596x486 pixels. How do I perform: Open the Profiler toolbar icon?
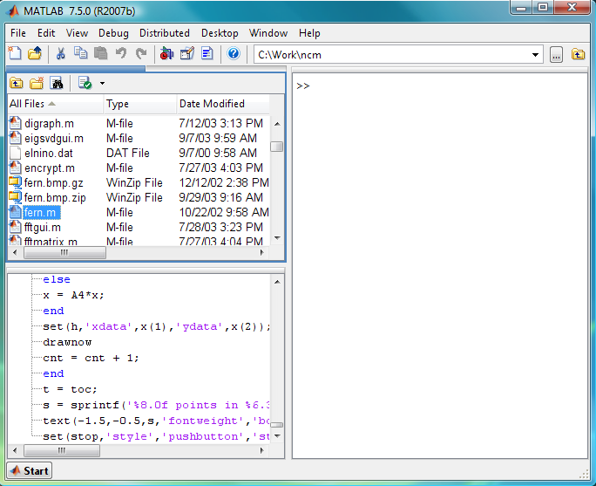[x=207, y=54]
